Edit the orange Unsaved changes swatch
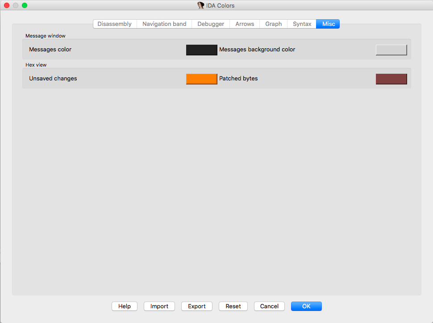The image size is (433, 323). 202,79
